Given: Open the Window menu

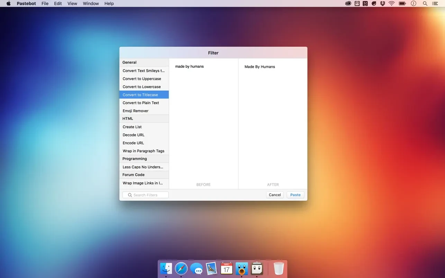Looking at the screenshot, I should tap(91, 3).
